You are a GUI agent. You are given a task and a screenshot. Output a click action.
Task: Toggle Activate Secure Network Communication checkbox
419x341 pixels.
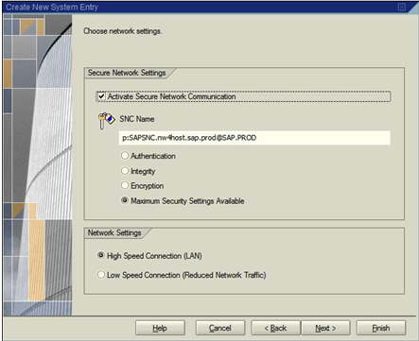[101, 96]
